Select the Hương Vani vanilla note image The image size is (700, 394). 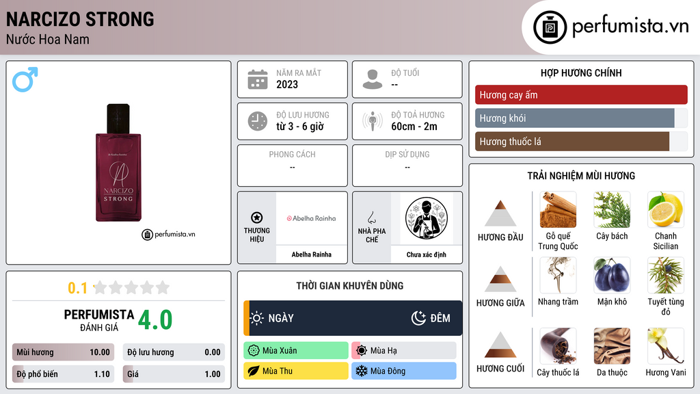(666, 346)
